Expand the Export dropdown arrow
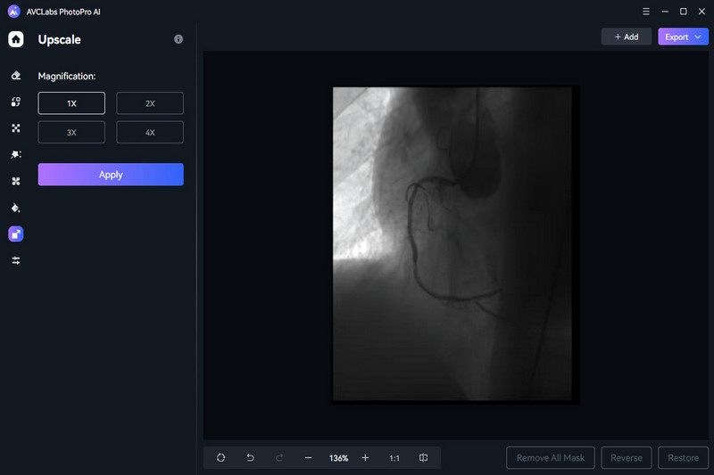 [x=699, y=37]
